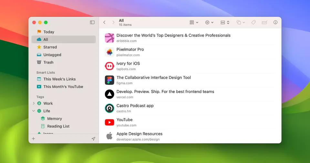
Task: Select the All list in sidebar
Action: pyautogui.click(x=64, y=39)
